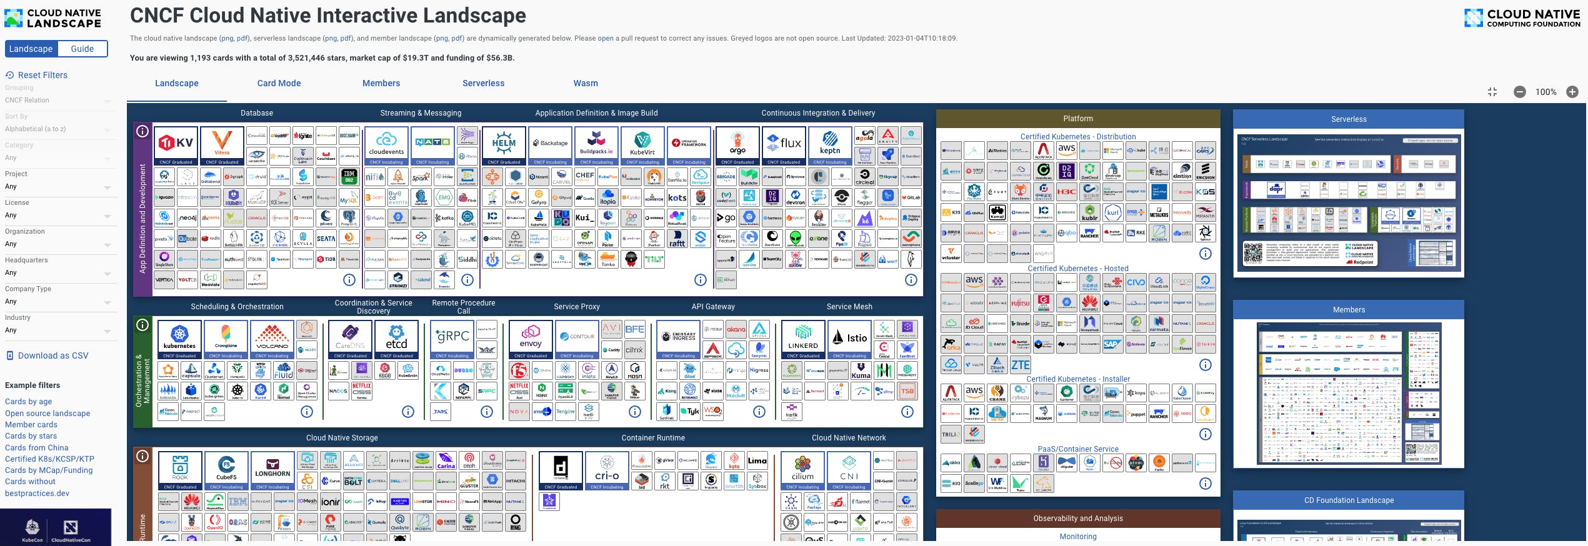1588x546 pixels.
Task: Select the Members tab
Action: coord(381,84)
